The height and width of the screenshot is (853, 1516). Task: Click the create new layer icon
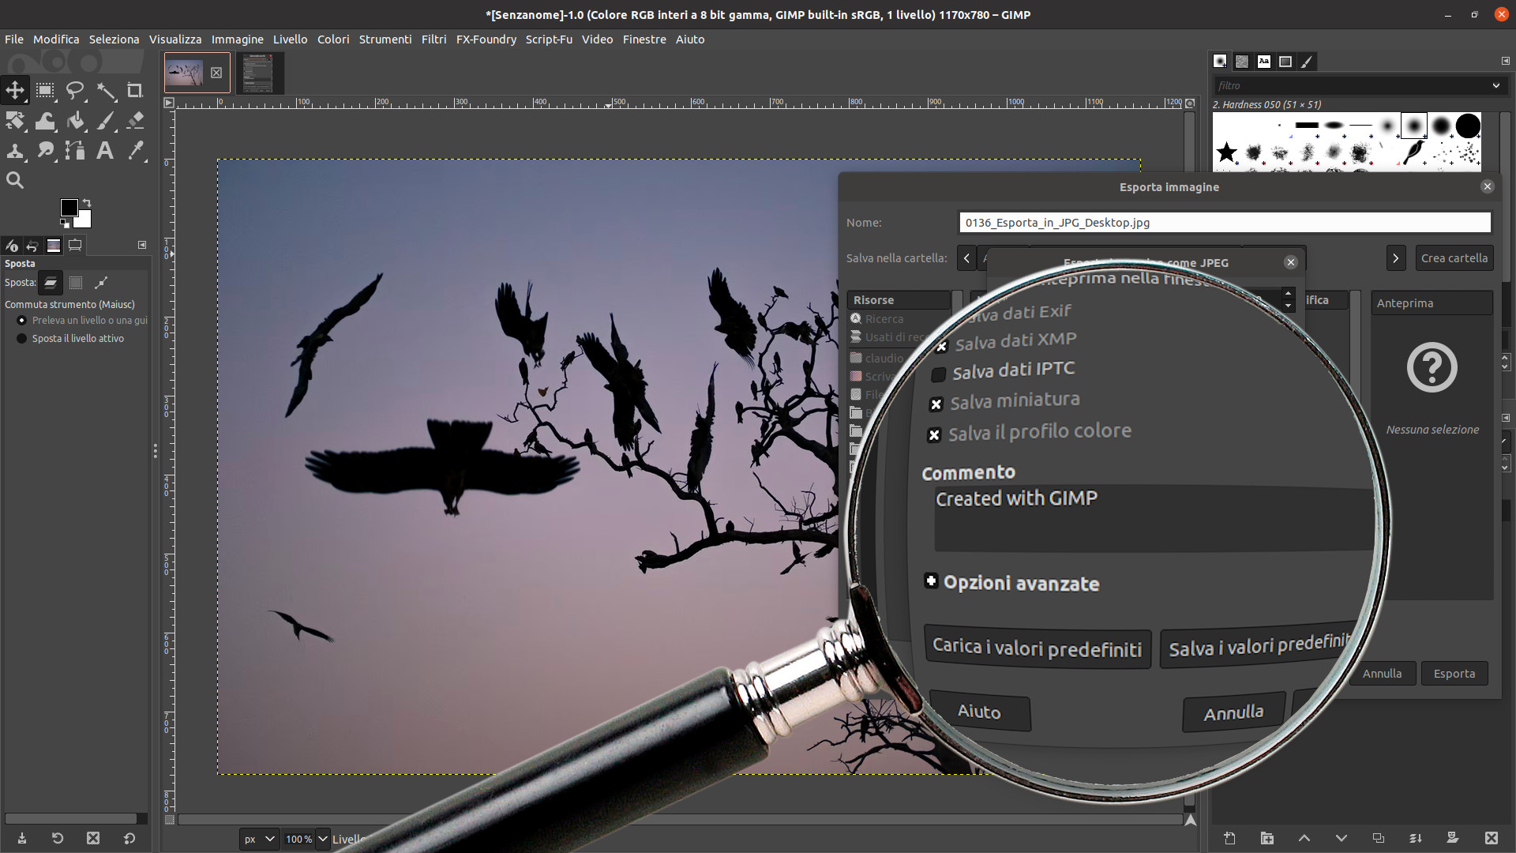click(1229, 838)
